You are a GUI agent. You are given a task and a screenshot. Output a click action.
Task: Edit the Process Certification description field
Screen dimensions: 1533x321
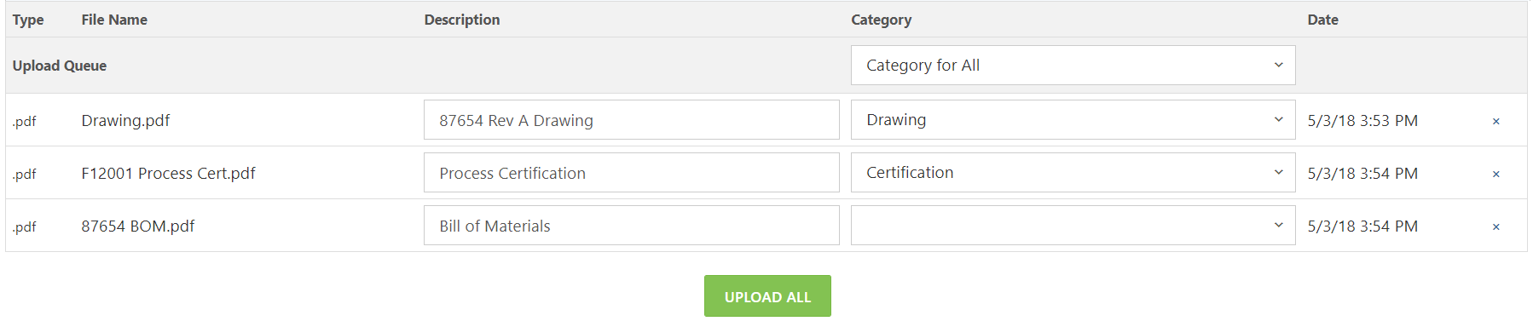[631, 173]
